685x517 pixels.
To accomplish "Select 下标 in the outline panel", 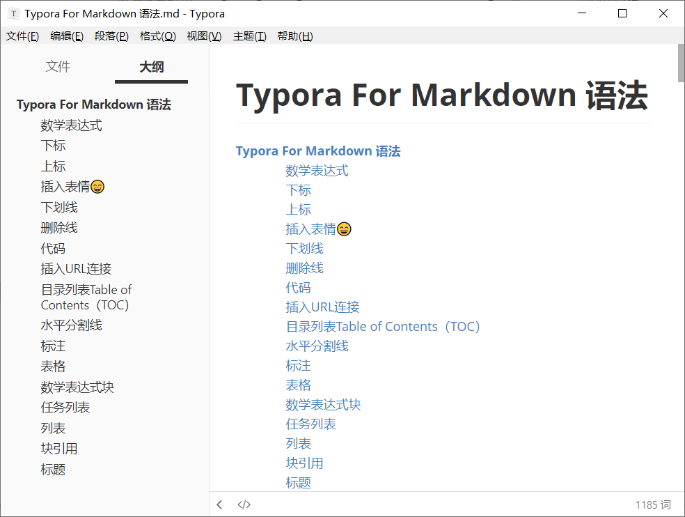I will [54, 146].
